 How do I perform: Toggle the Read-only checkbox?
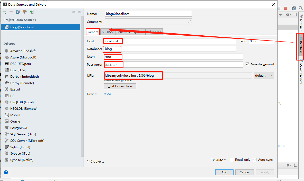click(x=231, y=159)
